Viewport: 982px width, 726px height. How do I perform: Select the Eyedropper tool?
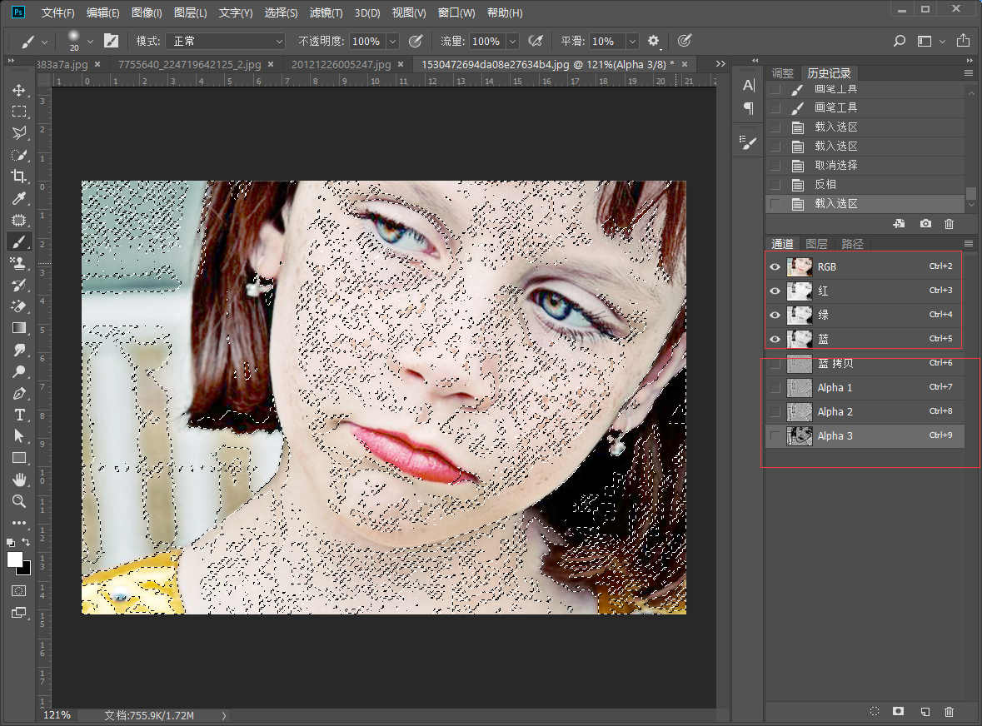point(18,198)
